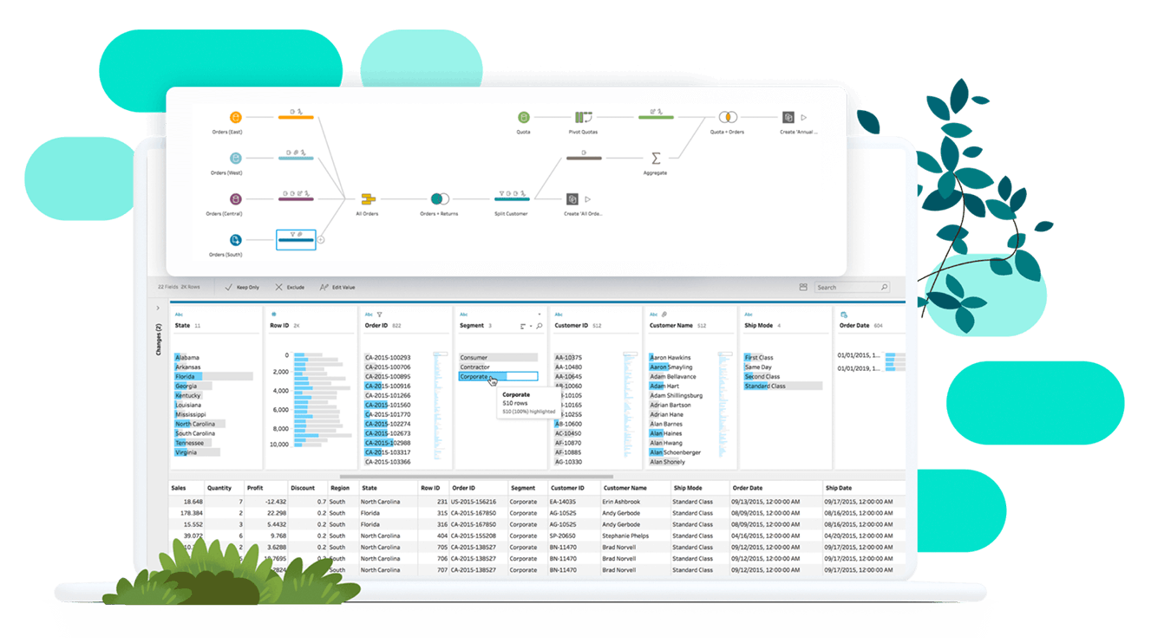Screen dimensions: 1151x643
Task: Select the Consumer value in Segment
Action: (x=498, y=357)
